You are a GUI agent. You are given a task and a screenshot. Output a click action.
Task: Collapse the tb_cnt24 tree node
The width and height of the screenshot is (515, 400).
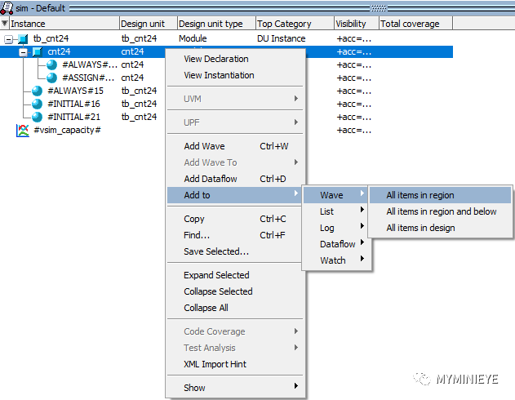click(x=9, y=38)
